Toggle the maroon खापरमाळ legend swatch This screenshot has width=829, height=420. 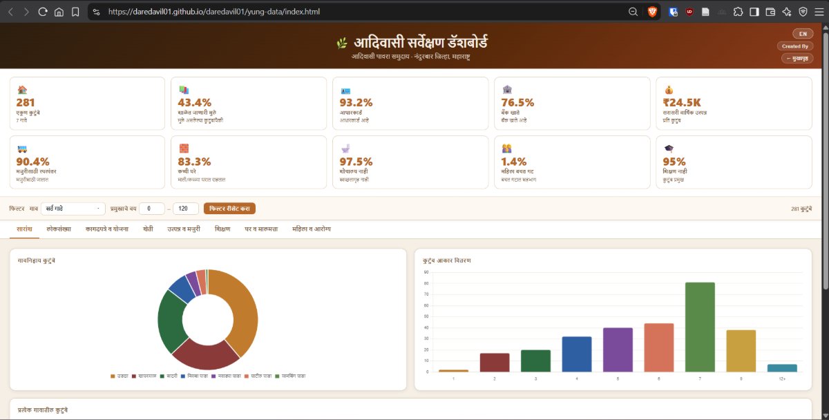[x=134, y=376]
